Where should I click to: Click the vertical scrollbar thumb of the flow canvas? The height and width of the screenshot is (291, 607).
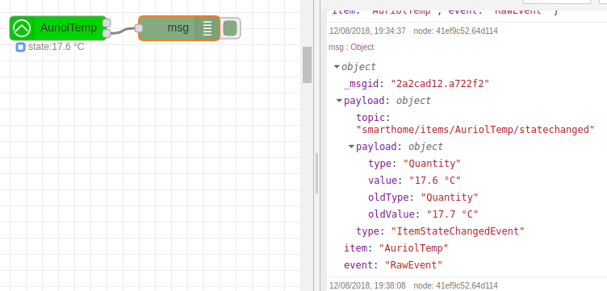(x=307, y=64)
